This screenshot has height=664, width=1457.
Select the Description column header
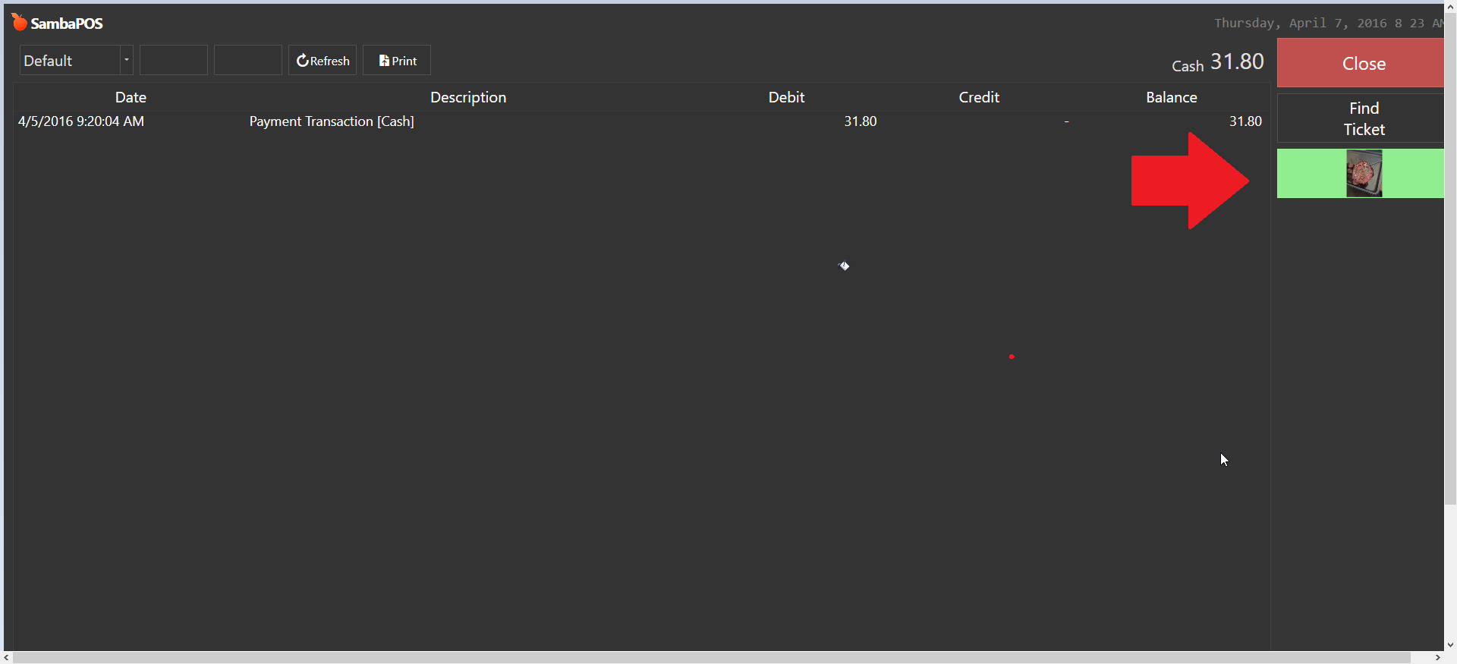467,97
